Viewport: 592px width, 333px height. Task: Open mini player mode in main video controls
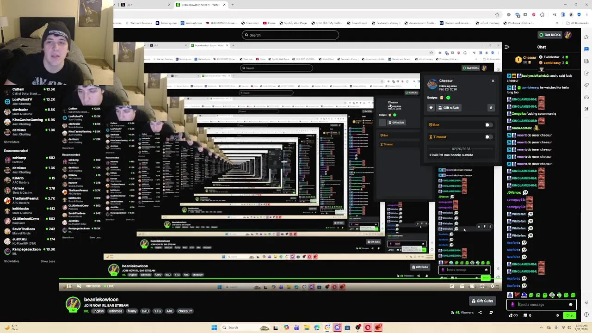[x=452, y=286]
